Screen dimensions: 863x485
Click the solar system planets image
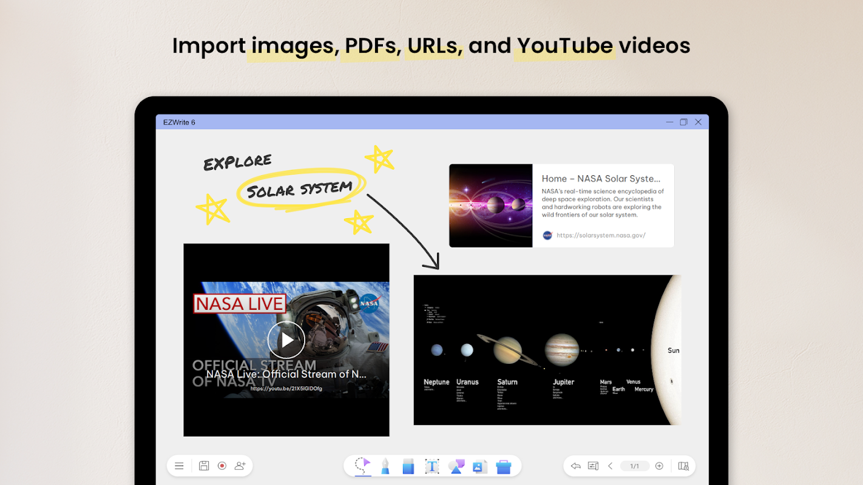547,350
